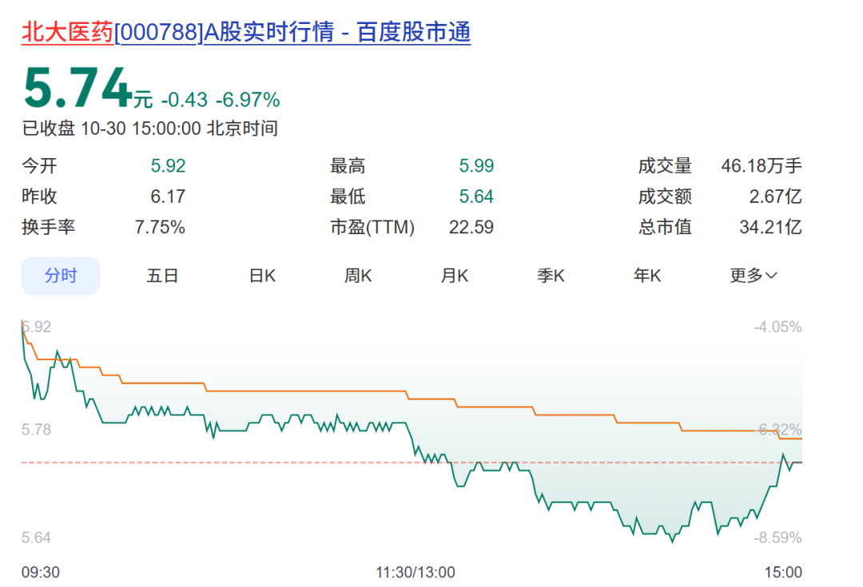Click the 今开 value 5.92
Image resolution: width=863 pixels, height=587 pixels.
168,165
